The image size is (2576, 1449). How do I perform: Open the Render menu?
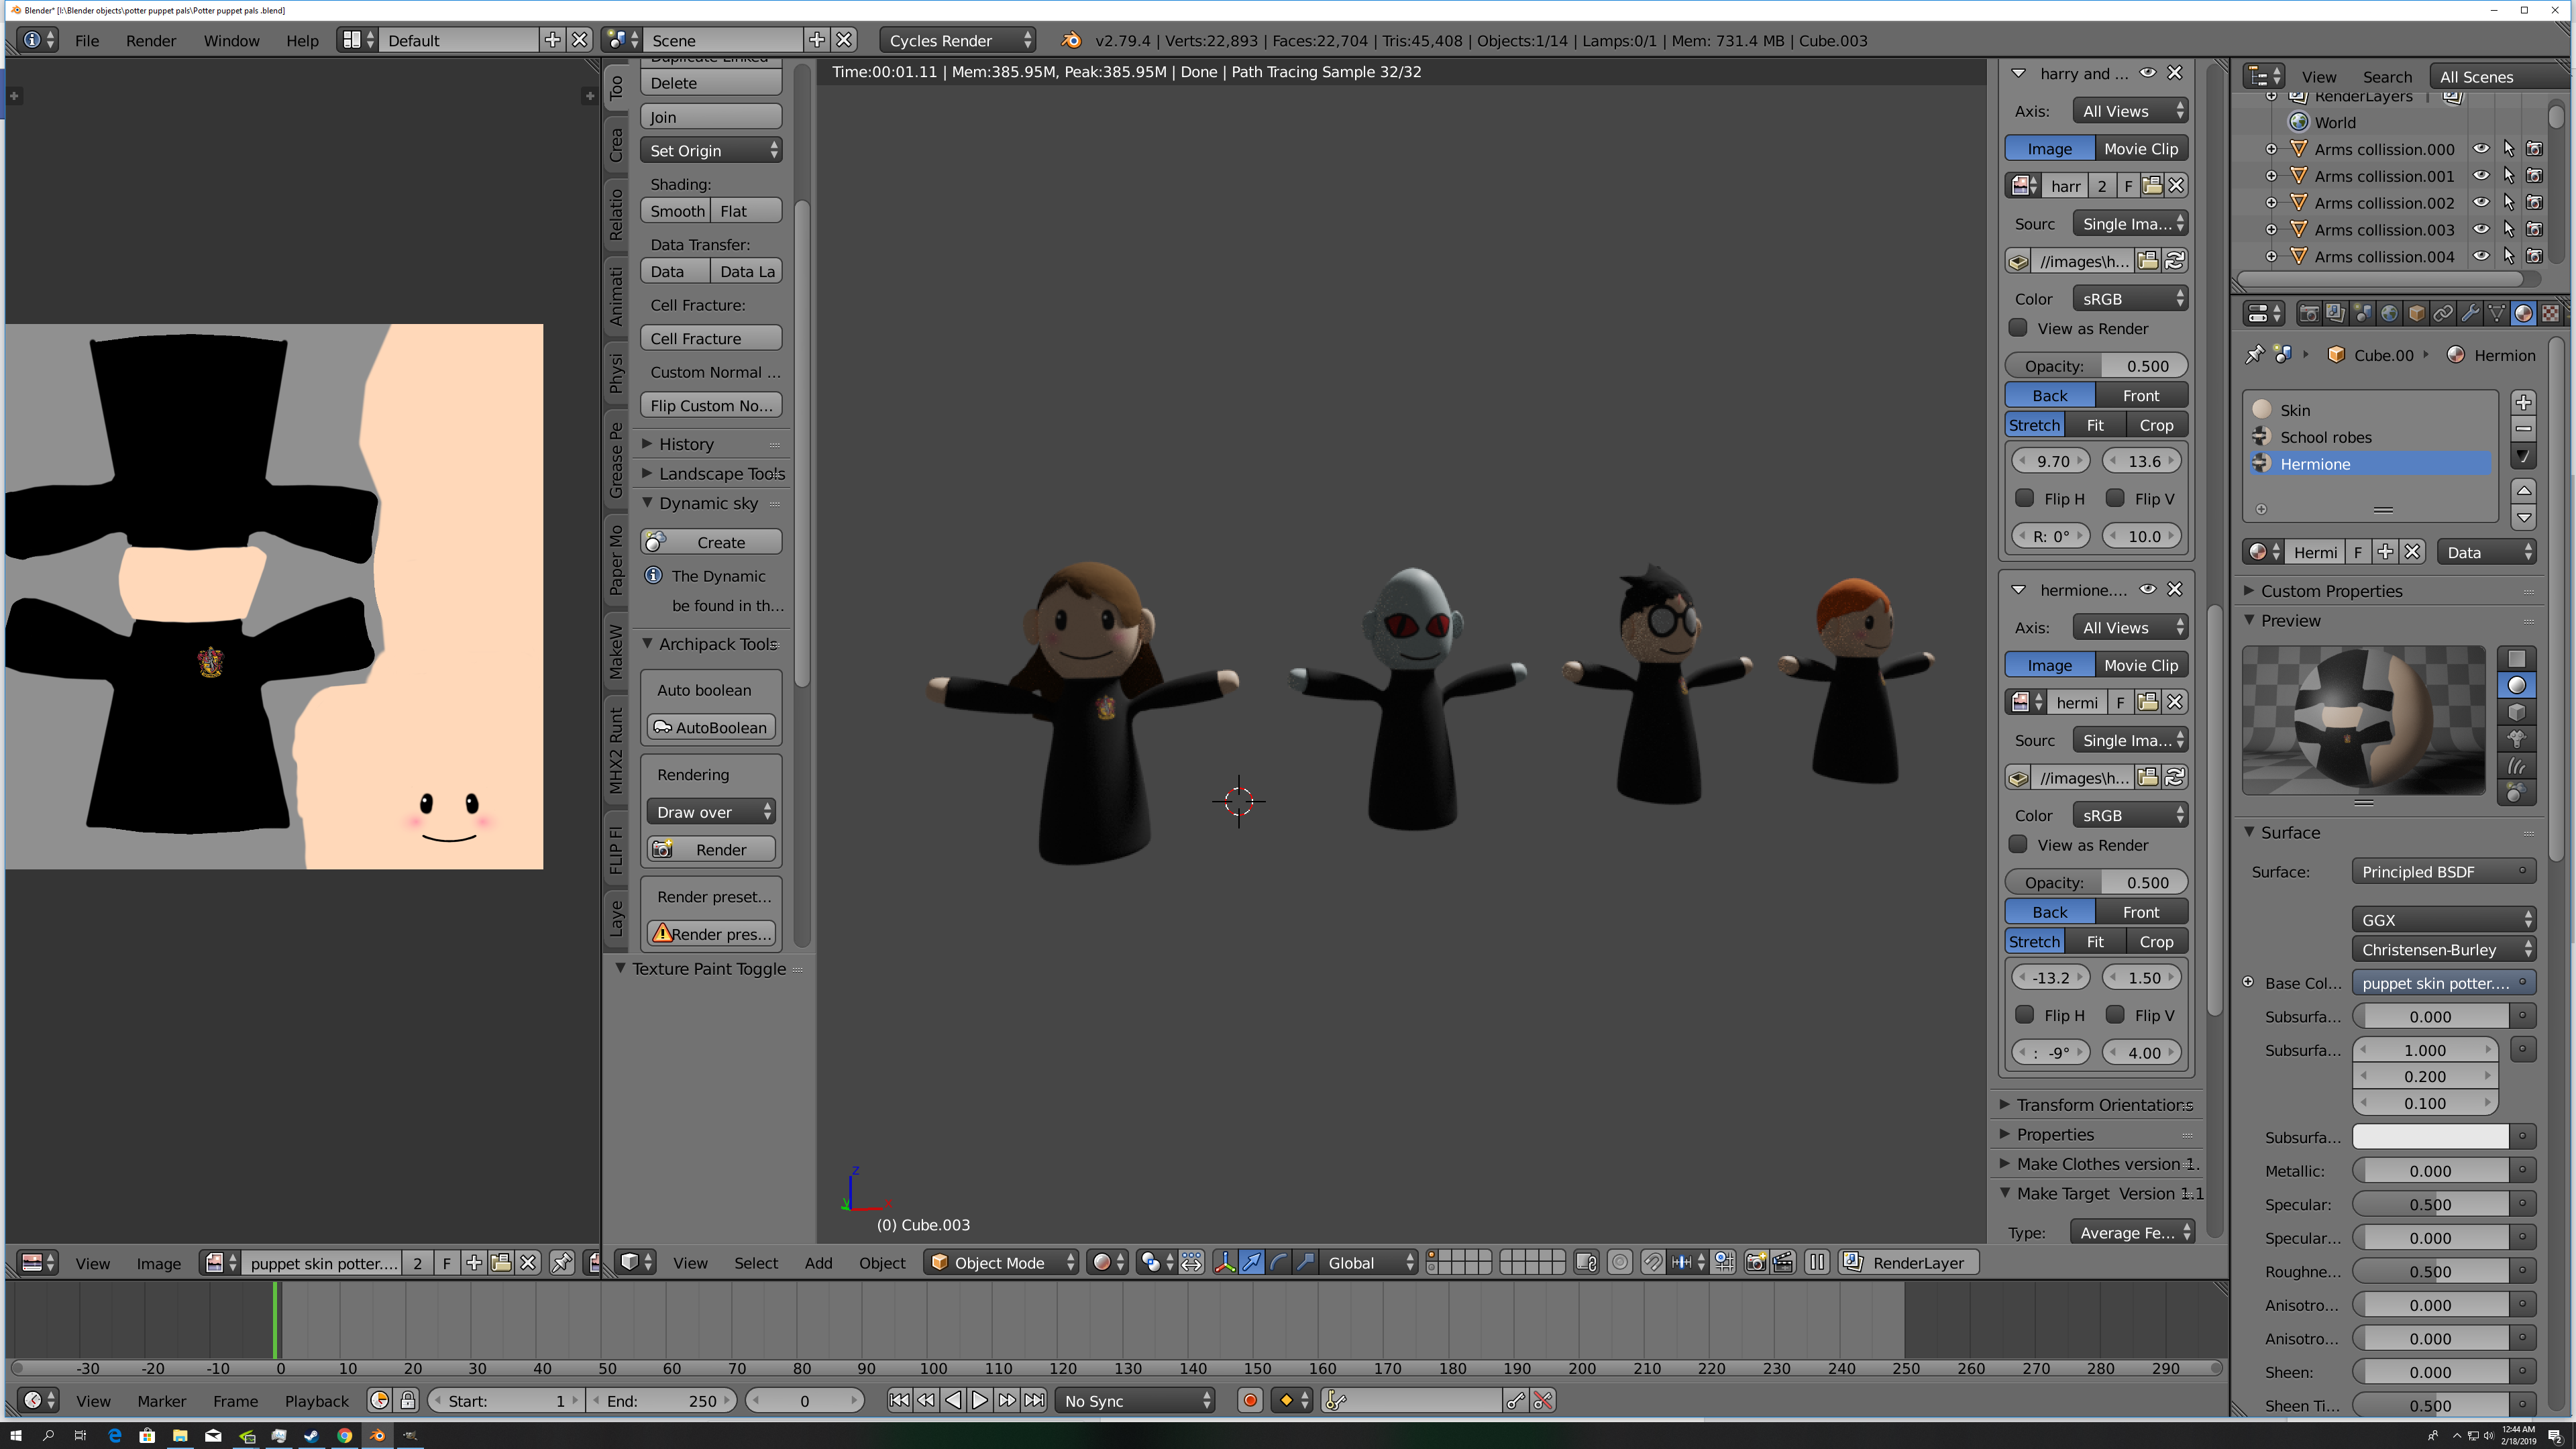pyautogui.click(x=150, y=40)
